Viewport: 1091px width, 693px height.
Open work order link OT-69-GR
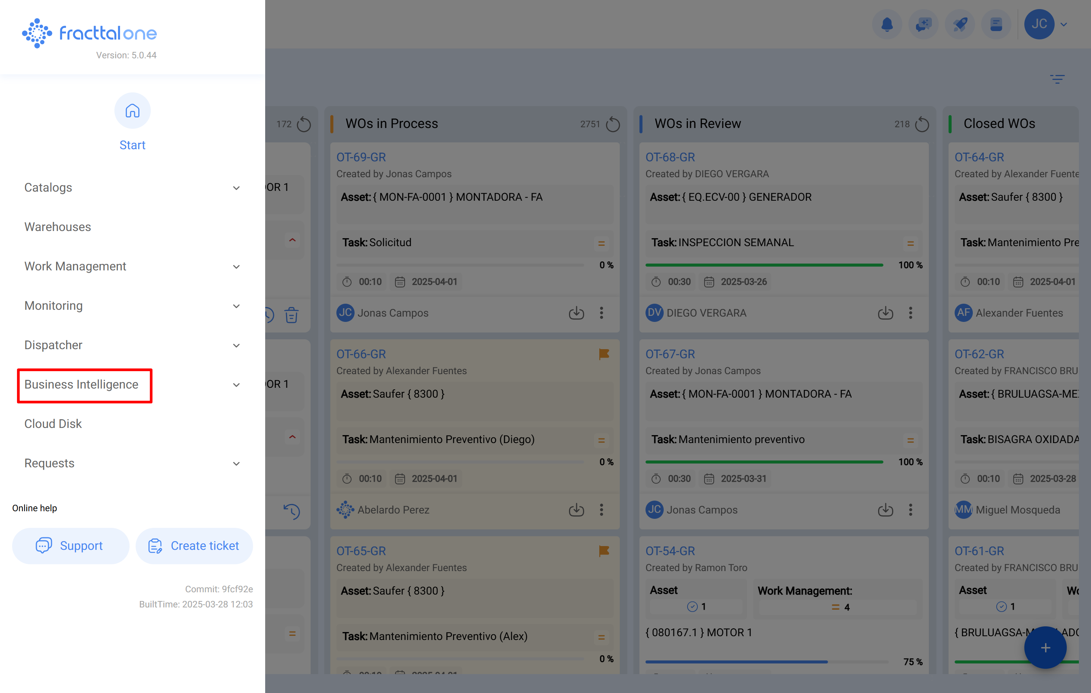pyautogui.click(x=361, y=157)
